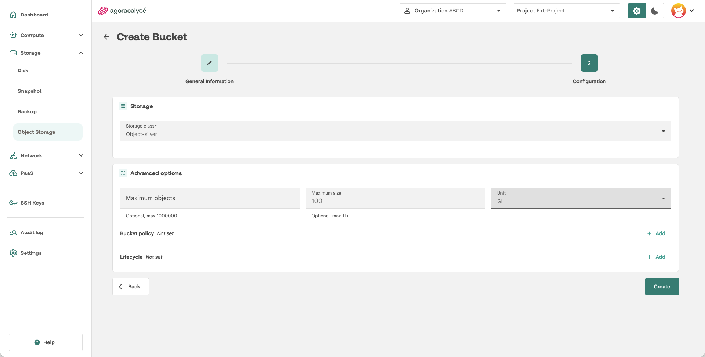705x357 pixels.
Task: Open the Storage class dropdown
Action: [x=395, y=131]
